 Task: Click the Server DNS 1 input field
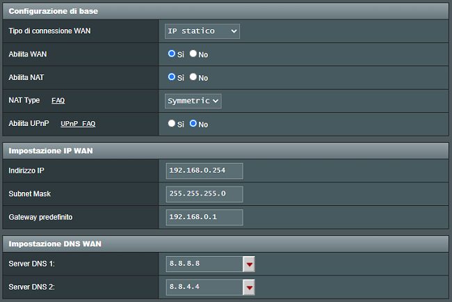pos(204,264)
